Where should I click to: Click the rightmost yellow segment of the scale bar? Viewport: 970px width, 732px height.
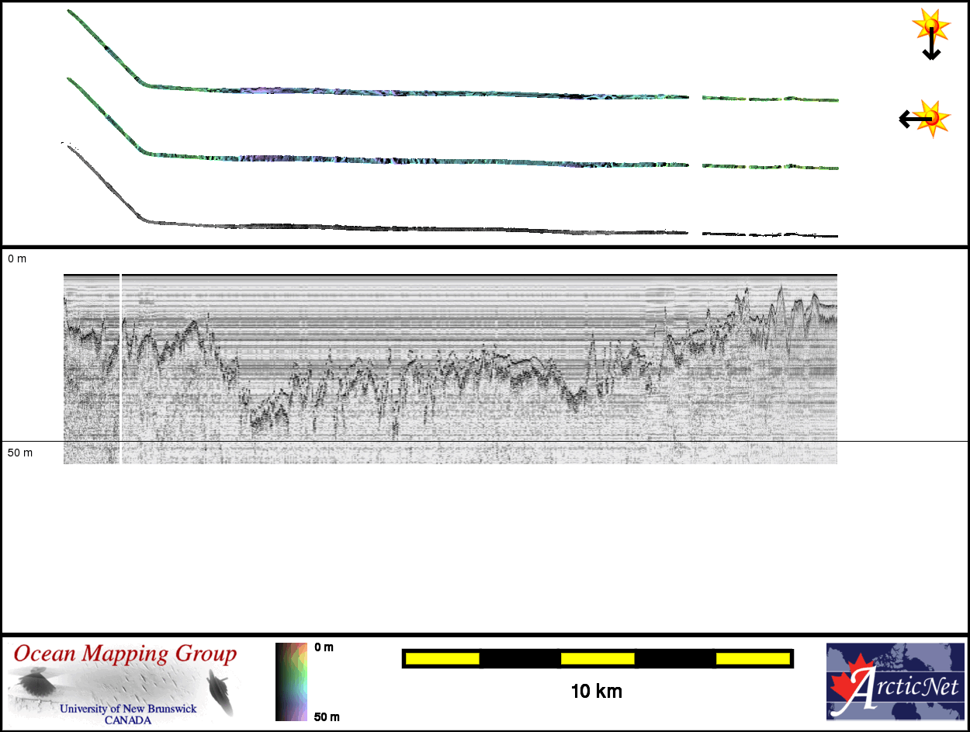[752, 658]
